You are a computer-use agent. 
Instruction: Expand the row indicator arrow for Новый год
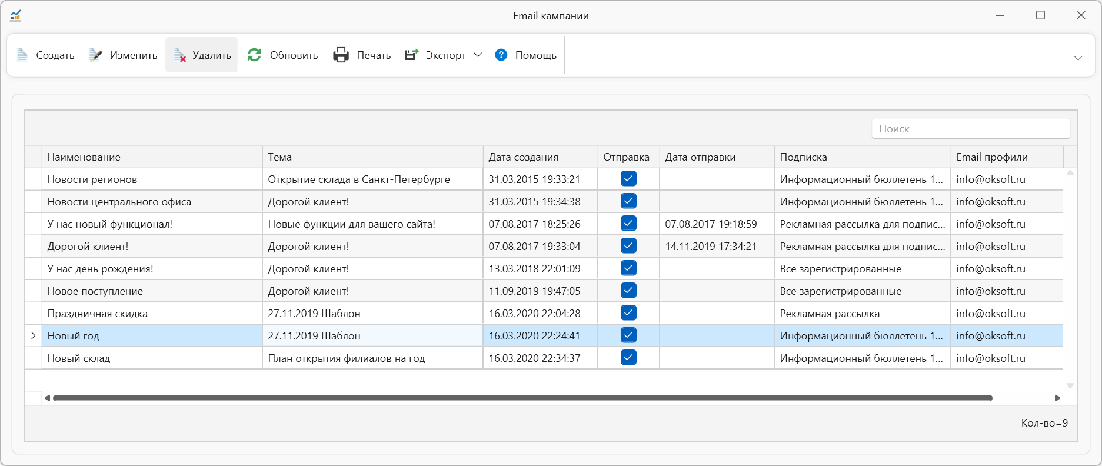coord(33,336)
